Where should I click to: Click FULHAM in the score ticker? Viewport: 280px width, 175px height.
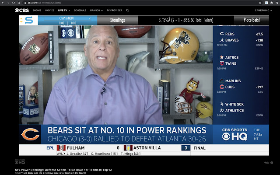[76, 148]
